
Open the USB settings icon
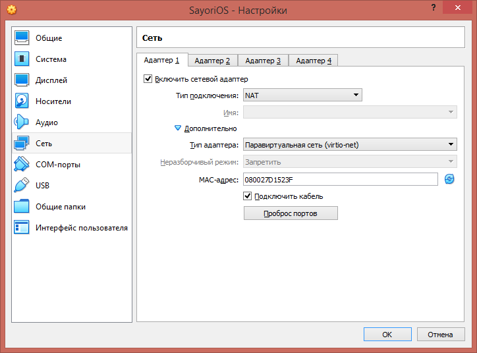(22, 185)
